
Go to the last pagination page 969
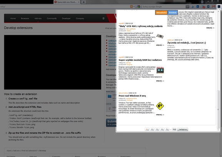[174, 129]
